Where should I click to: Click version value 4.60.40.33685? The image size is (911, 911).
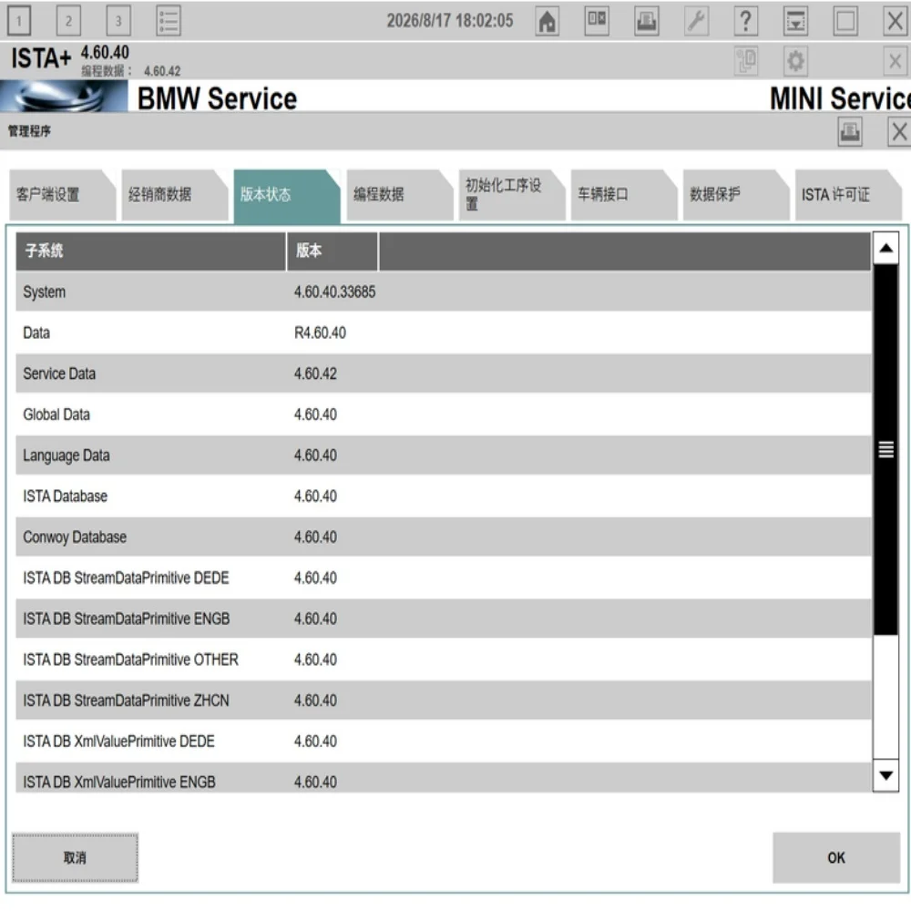(x=334, y=292)
